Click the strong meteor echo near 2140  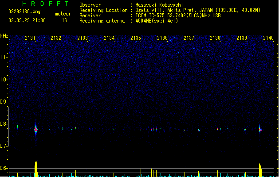pos(260,129)
